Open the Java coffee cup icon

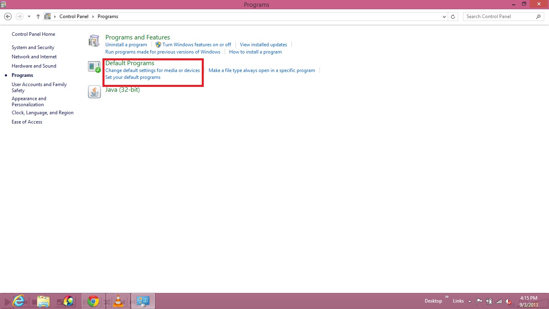coord(94,92)
